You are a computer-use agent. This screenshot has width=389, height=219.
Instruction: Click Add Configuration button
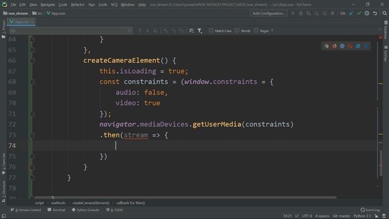[x=269, y=13]
